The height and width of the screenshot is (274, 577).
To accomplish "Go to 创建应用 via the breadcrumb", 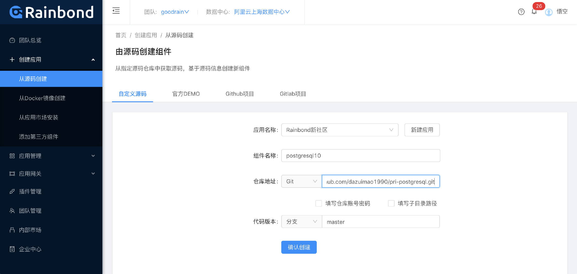I will tap(146, 35).
